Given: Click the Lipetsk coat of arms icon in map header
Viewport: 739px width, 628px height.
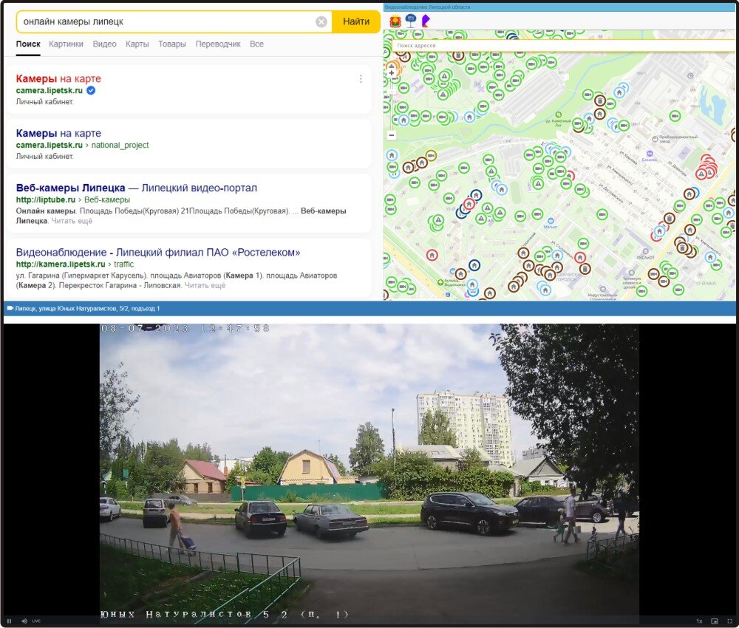Looking at the screenshot, I should [x=395, y=20].
